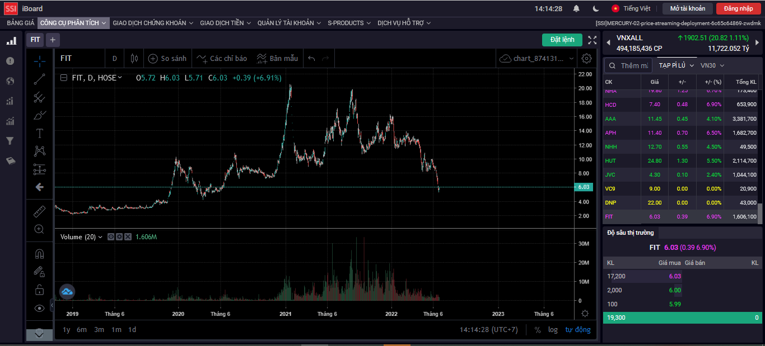This screenshot has width=765, height=346.
Task: Open So sánh compare symbols
Action: tap(167, 58)
